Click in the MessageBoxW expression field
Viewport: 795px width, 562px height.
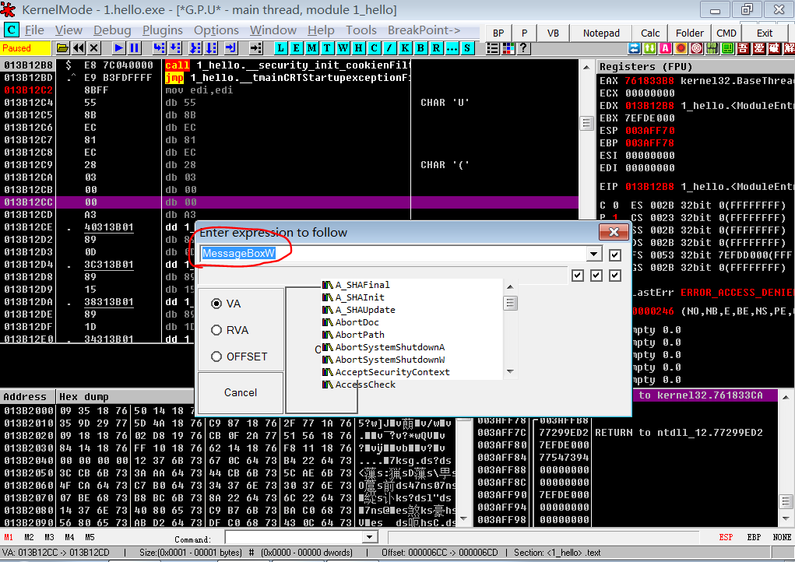click(393, 254)
